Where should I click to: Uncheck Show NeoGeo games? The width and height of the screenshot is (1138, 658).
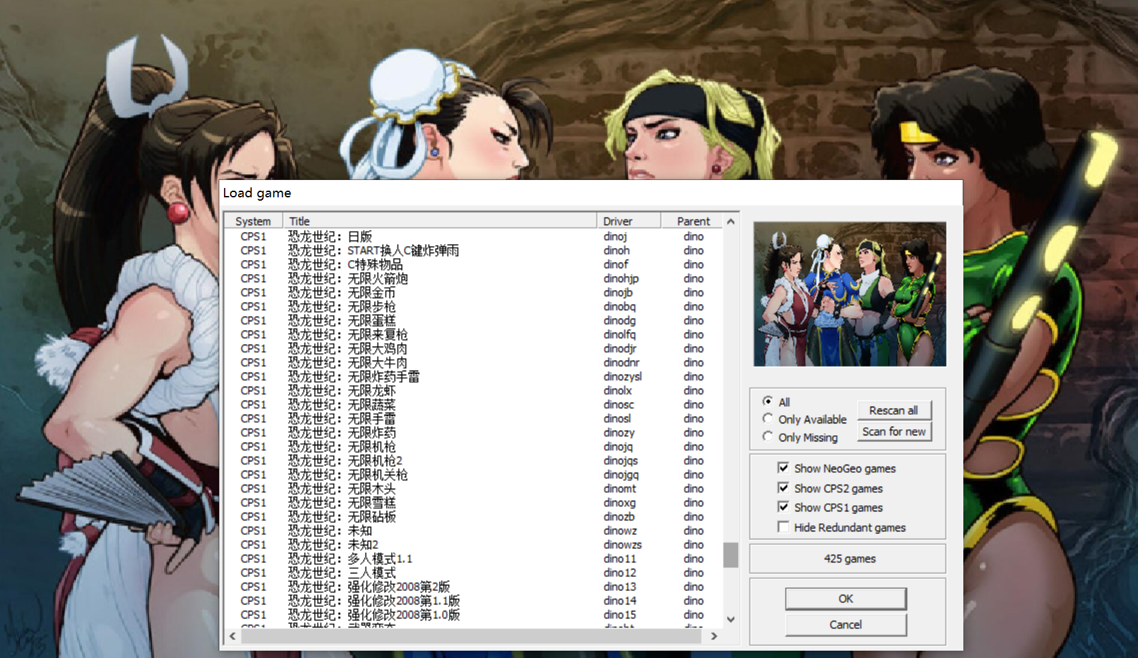pyautogui.click(x=783, y=468)
